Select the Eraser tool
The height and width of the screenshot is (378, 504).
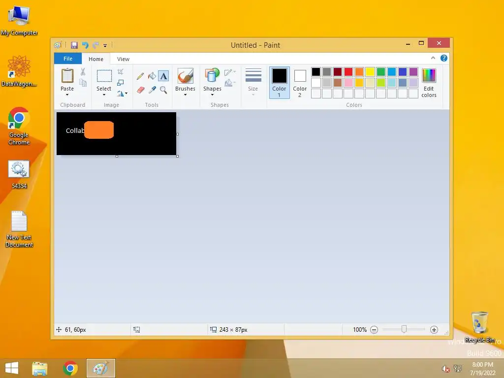[140, 90]
